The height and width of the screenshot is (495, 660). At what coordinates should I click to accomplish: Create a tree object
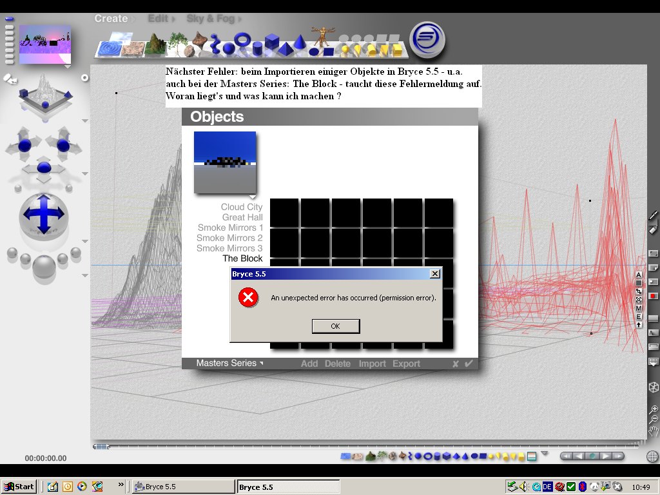coord(177,44)
